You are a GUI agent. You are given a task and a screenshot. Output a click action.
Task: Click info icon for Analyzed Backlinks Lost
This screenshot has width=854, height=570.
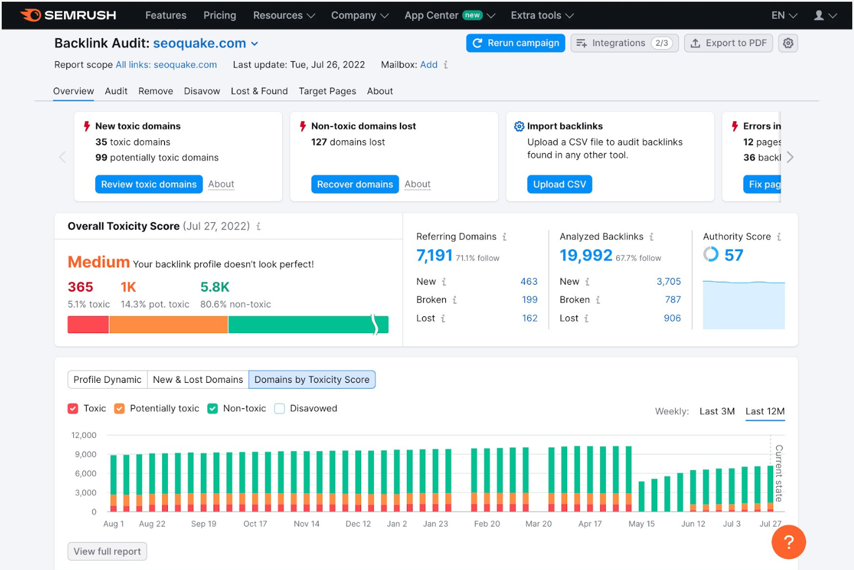coord(586,318)
